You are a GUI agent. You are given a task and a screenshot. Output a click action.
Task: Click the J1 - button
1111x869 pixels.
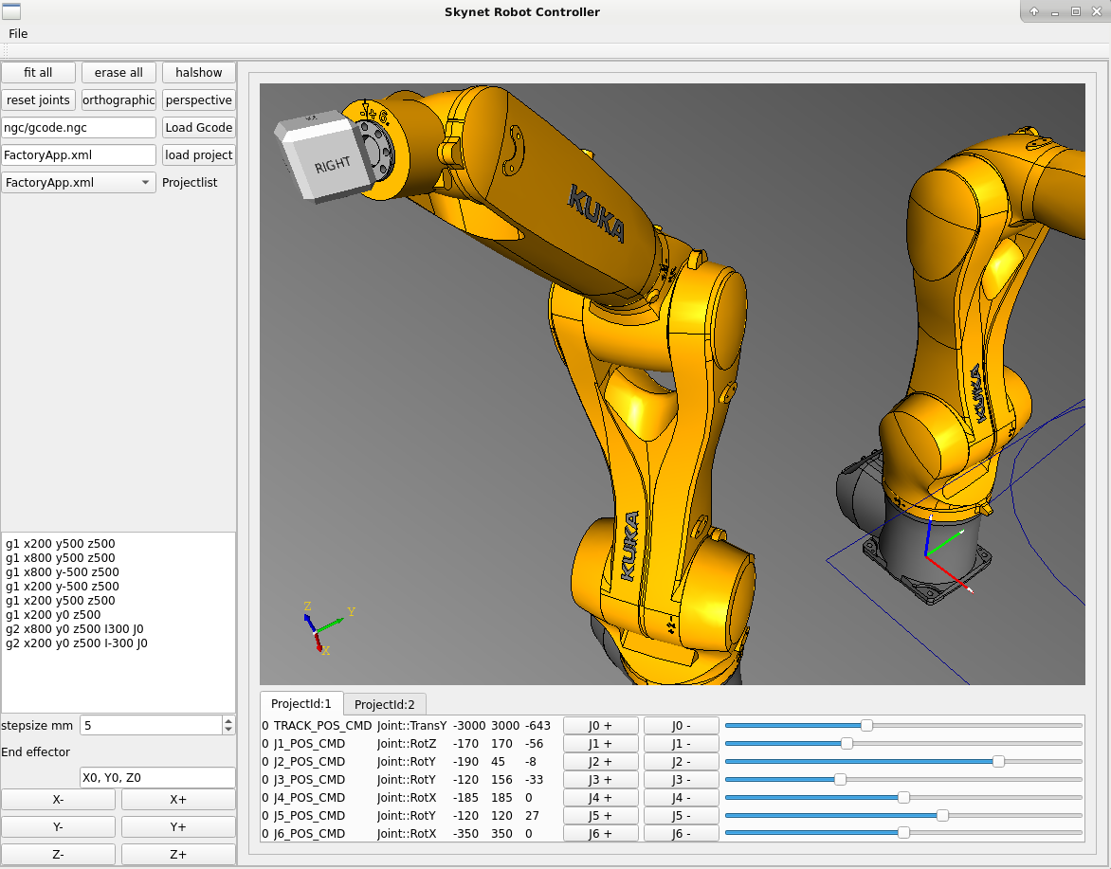tap(681, 744)
